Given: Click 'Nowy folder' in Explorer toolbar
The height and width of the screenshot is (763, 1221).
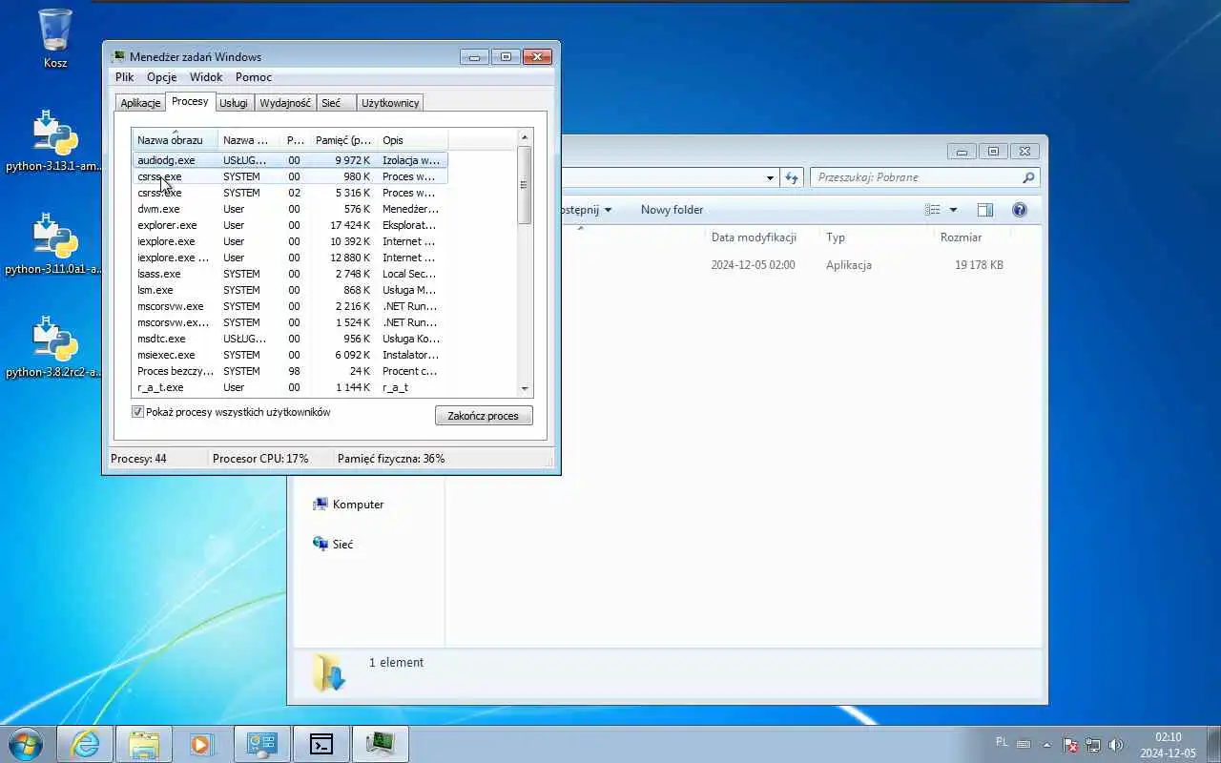Looking at the screenshot, I should click(672, 210).
